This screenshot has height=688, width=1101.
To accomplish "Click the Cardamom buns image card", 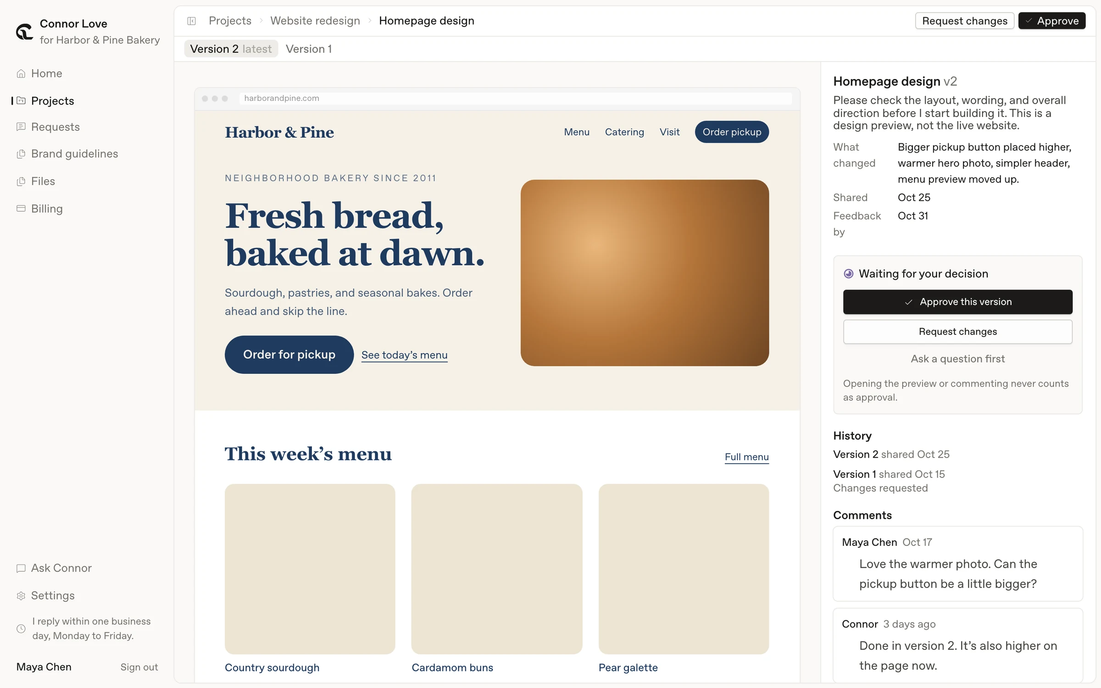I will (x=497, y=569).
